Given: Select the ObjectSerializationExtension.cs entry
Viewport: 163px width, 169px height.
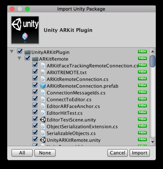Looking at the screenshot, I should click(x=82, y=126).
